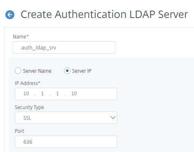
Task: Click the Server Name option label
Action: (37, 71)
